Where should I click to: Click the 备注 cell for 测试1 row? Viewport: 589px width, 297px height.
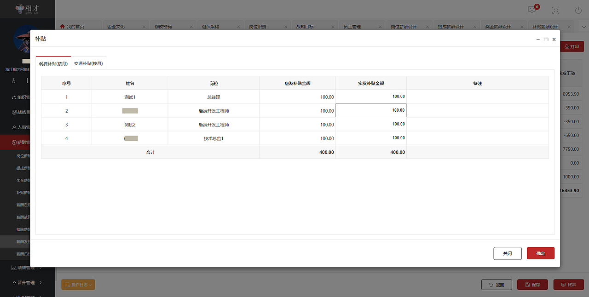tap(478, 97)
